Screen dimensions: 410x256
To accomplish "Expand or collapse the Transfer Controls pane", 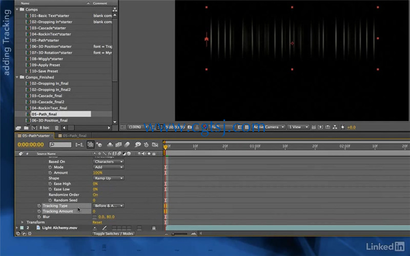I will click(24, 234).
